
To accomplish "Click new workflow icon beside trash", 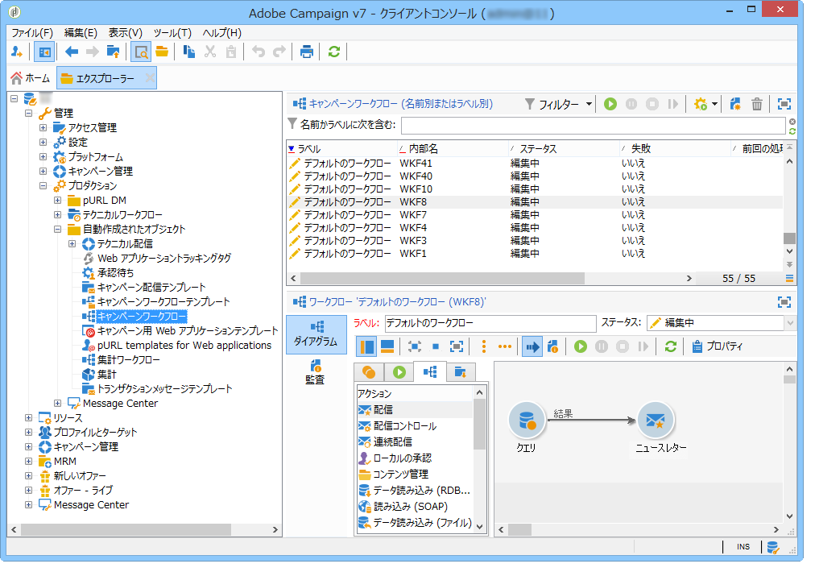I will click(x=735, y=104).
